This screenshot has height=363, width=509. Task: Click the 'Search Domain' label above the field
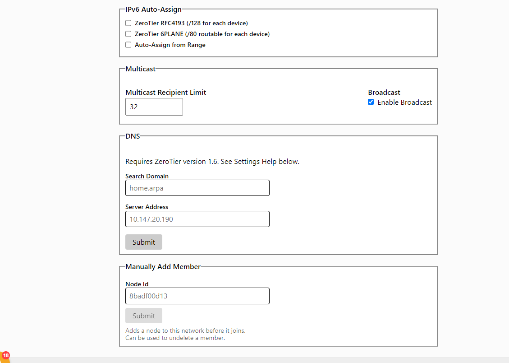click(147, 176)
